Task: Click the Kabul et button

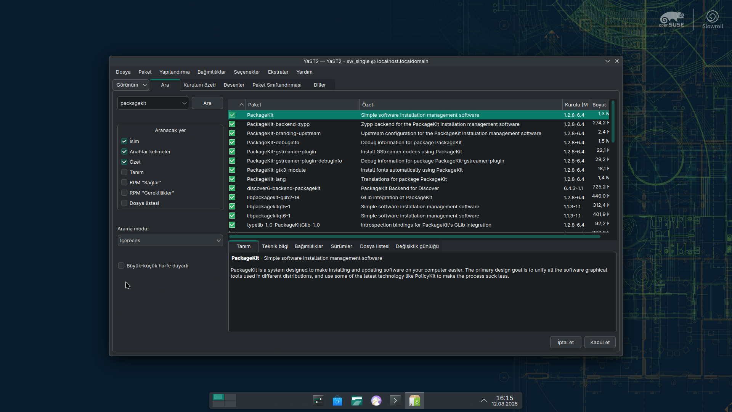Action: point(600,342)
